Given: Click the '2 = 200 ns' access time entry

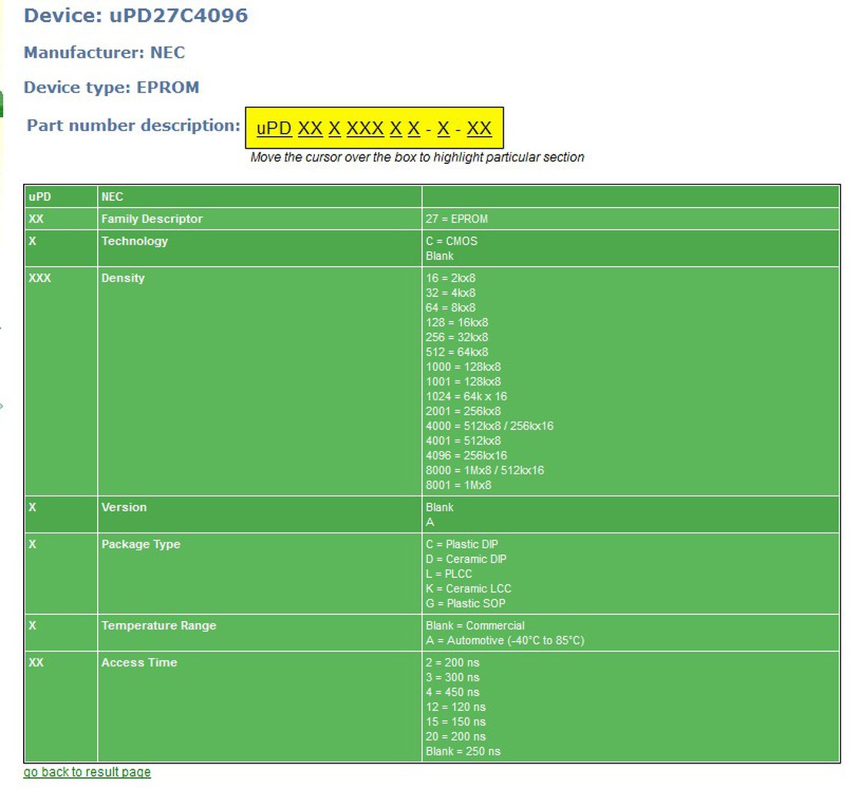Looking at the screenshot, I should [453, 663].
